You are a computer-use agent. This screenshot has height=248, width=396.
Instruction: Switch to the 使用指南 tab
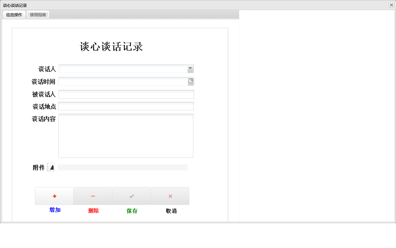(38, 14)
